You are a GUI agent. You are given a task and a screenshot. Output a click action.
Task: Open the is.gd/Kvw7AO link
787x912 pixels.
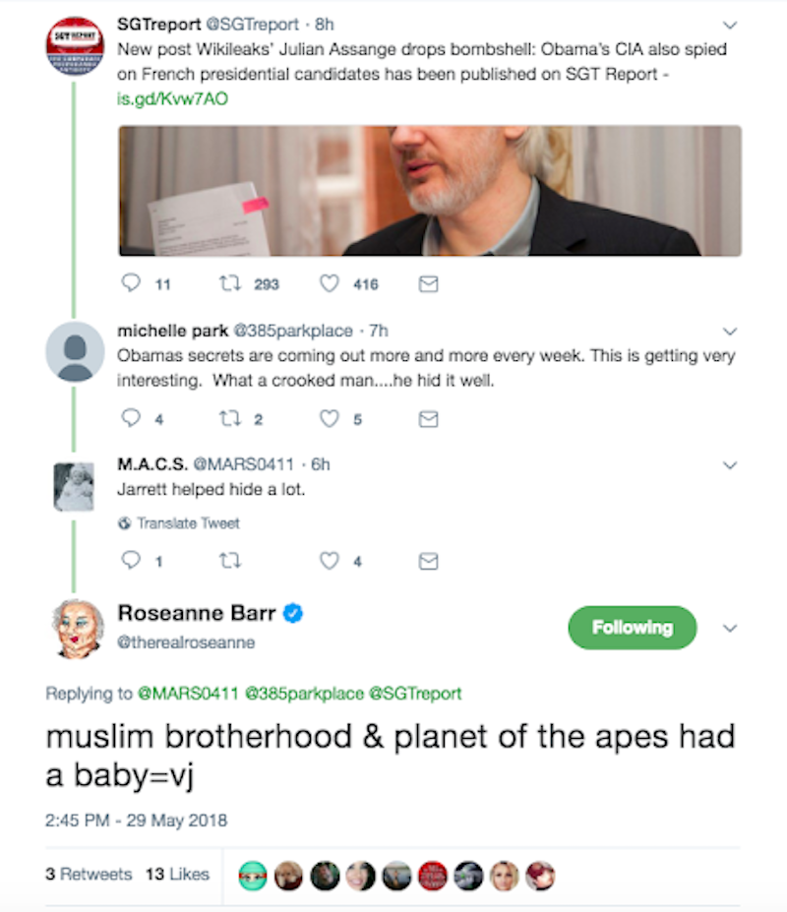[x=173, y=99]
